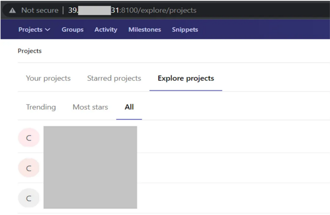Show Trending projects
Screen dimensions: 330x215
pos(41,107)
